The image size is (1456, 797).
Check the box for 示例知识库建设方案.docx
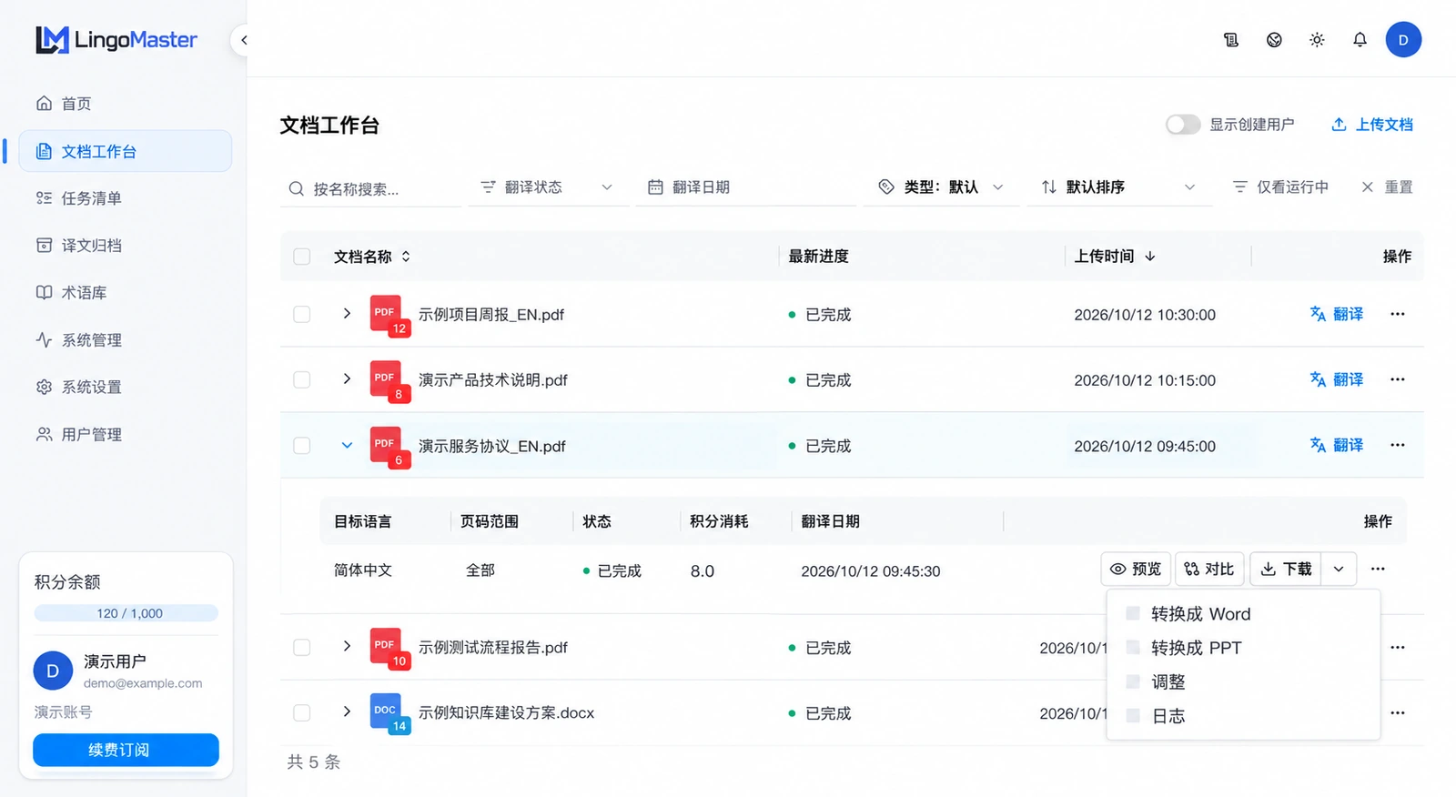pos(302,713)
